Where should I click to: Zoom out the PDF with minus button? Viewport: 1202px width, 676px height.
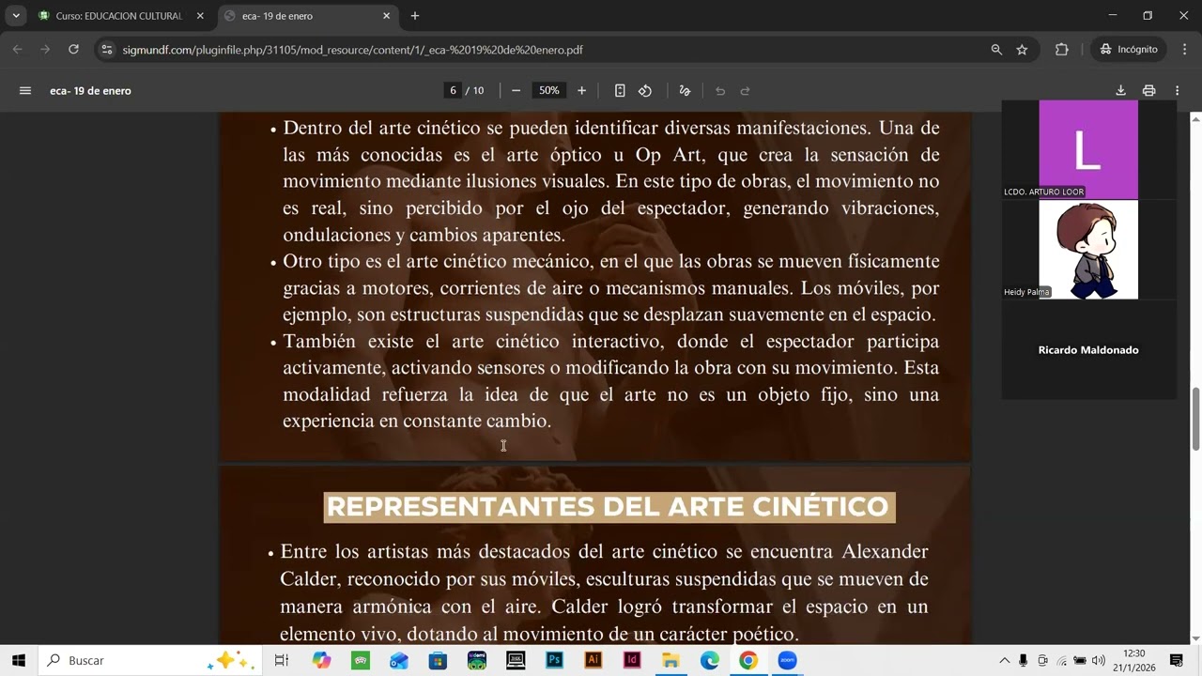point(516,91)
